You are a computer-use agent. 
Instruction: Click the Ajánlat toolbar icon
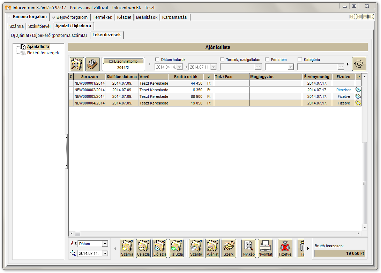[212, 249]
